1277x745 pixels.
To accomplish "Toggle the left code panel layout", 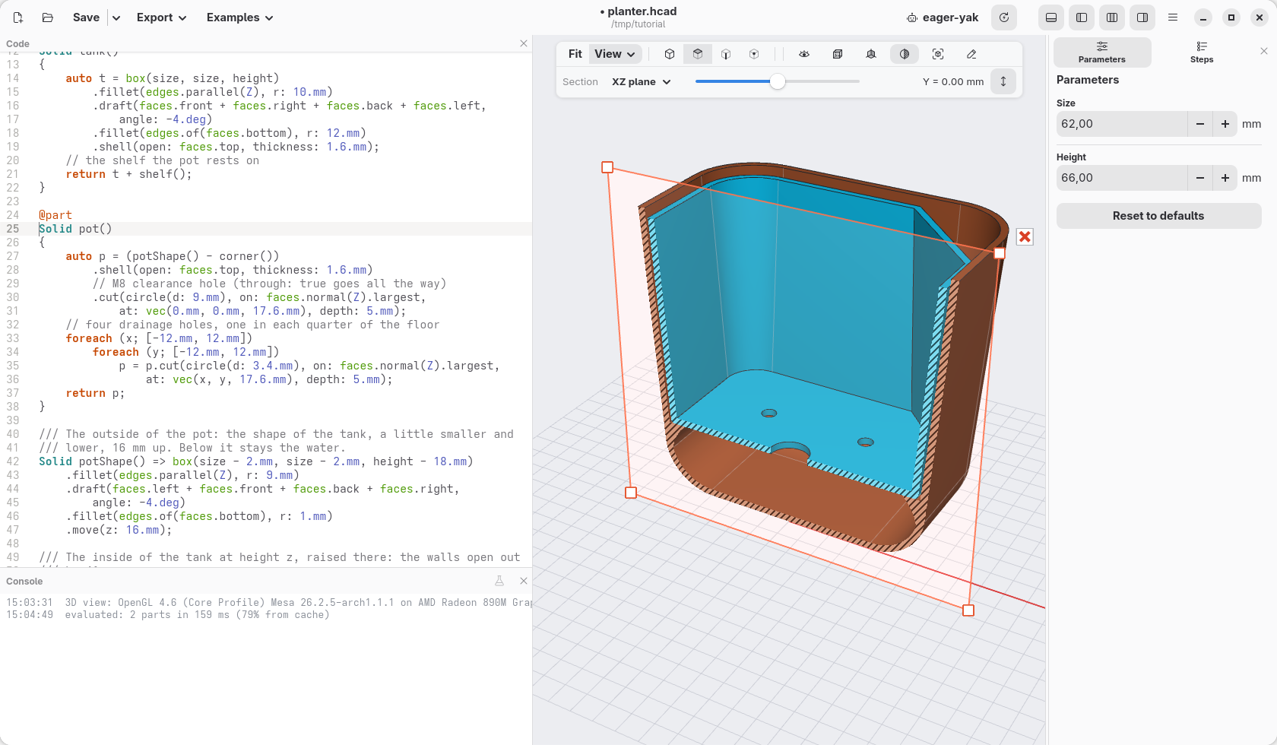I will (1082, 17).
